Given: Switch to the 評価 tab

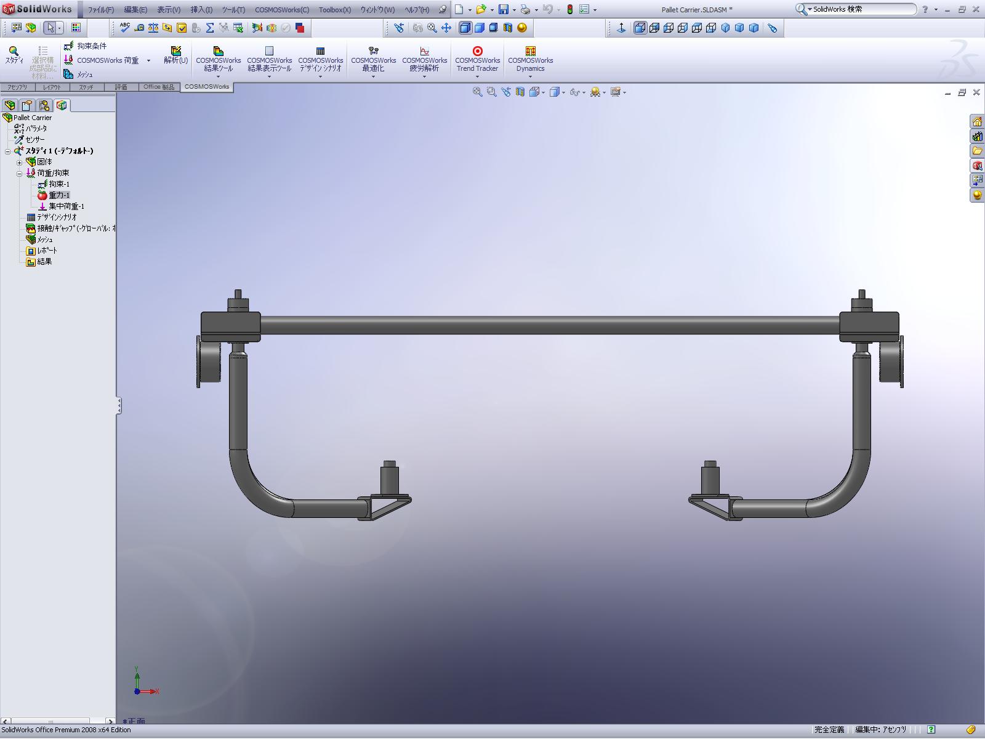Looking at the screenshot, I should pyautogui.click(x=121, y=87).
